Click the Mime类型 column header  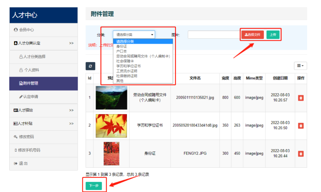point(254,78)
